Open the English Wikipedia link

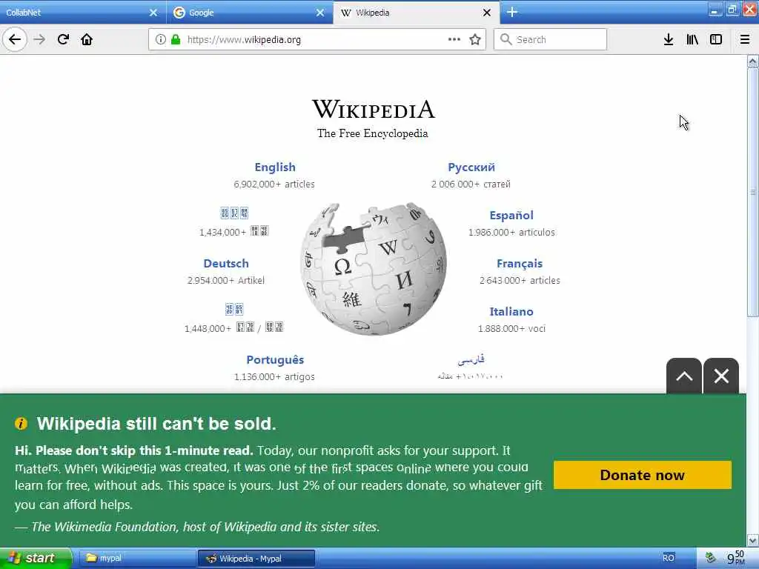[x=275, y=167]
